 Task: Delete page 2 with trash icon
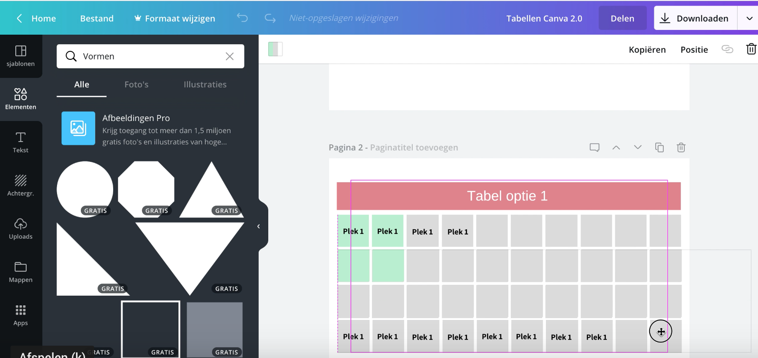681,148
